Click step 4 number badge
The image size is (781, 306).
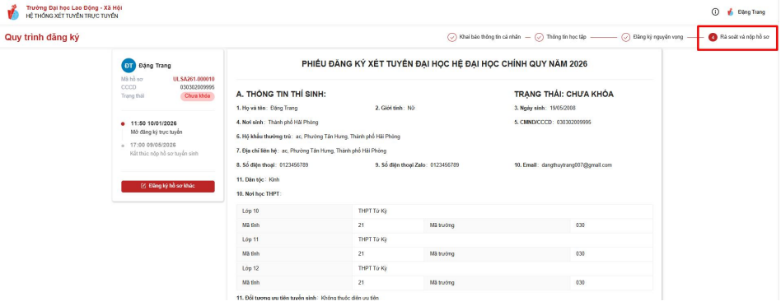(713, 37)
